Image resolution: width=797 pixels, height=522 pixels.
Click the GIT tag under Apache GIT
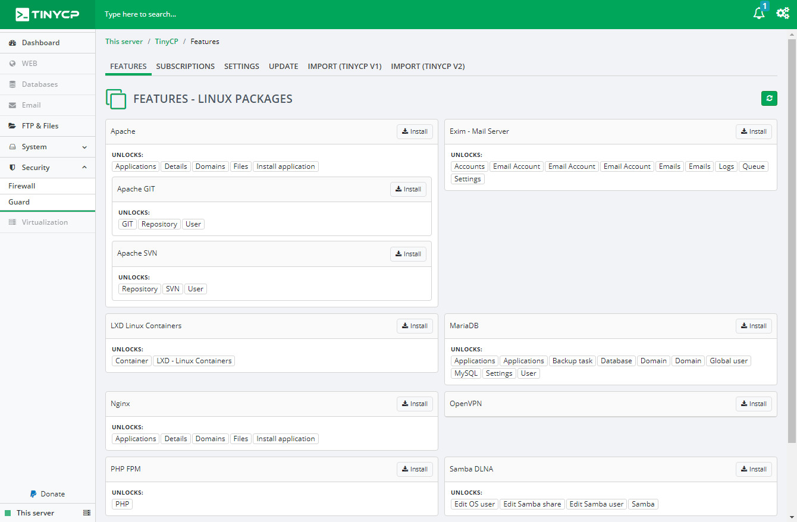coord(128,224)
